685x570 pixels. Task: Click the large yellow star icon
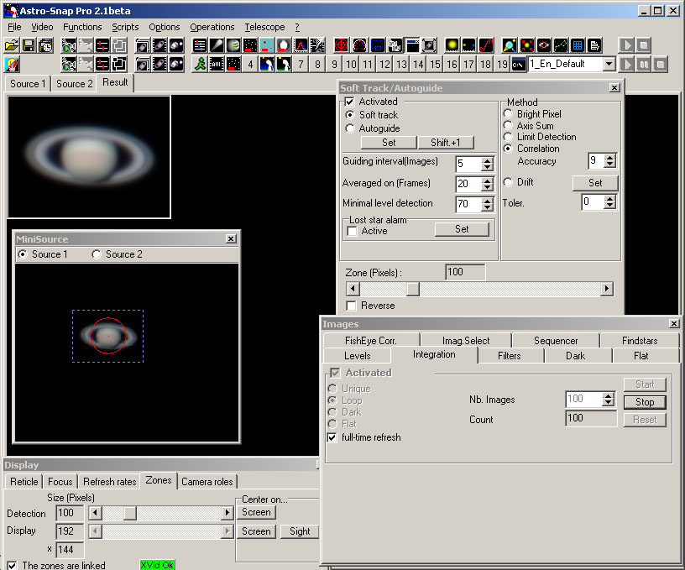pyautogui.click(x=452, y=45)
